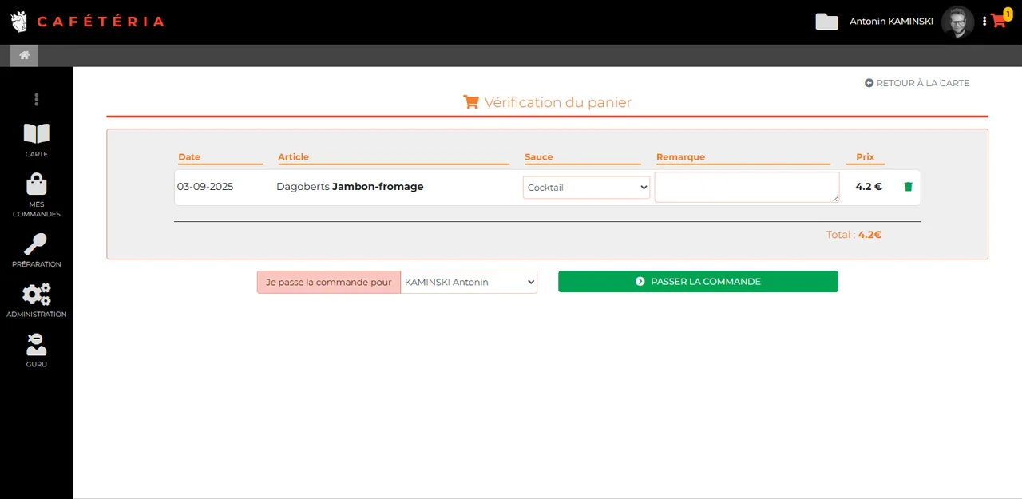Open the folder icon in header
1022x499 pixels.
pyautogui.click(x=826, y=22)
